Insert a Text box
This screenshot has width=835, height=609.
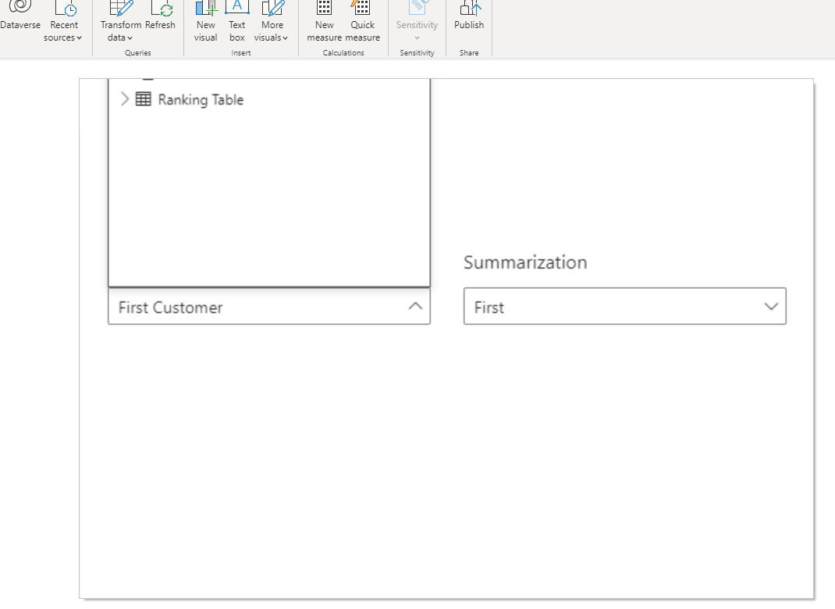click(x=237, y=21)
